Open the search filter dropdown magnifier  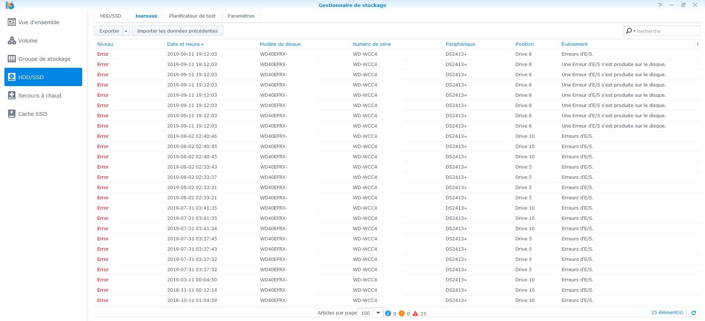[630, 31]
